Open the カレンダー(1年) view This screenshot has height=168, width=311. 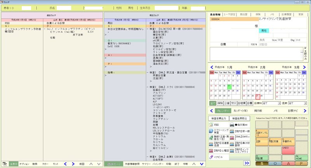(240, 111)
